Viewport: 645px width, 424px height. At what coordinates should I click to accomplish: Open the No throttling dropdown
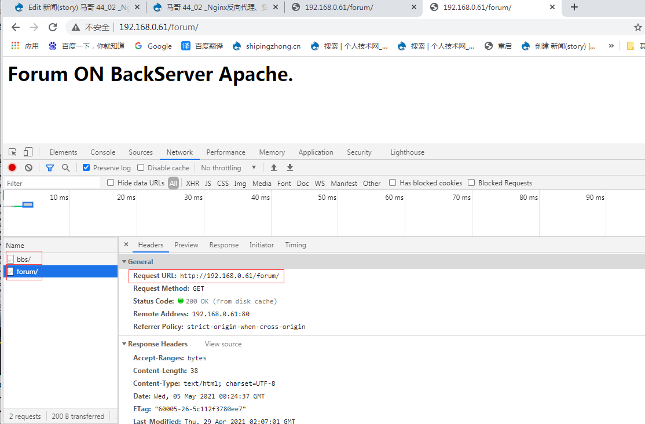point(229,168)
